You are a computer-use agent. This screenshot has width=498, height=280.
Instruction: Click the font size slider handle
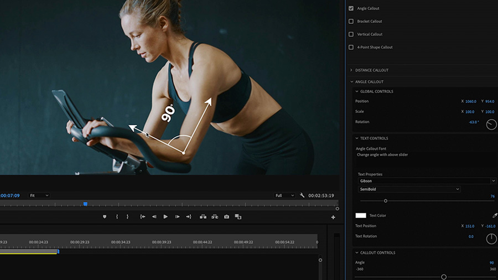click(x=386, y=201)
